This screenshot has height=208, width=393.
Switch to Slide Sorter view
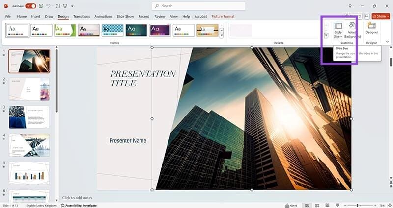tap(317, 206)
